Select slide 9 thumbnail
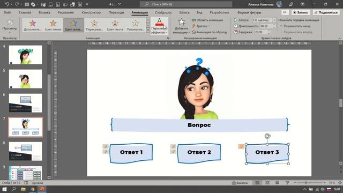The height and width of the screenshot is (193, 343). coord(25,173)
